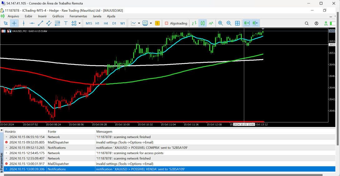The image size is (340, 176).
Task: Select the trendline drawing tool
Action: click(41, 23)
